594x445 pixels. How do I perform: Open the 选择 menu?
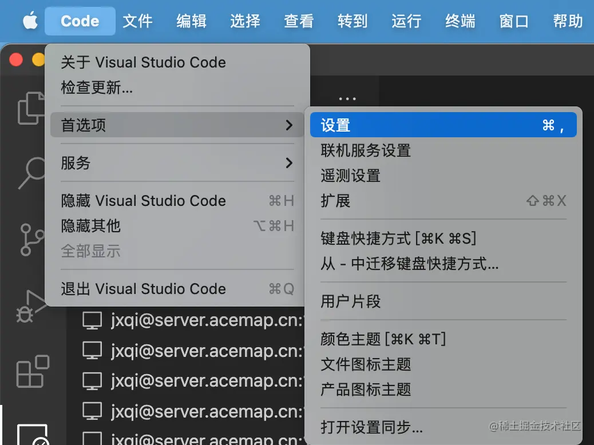245,21
